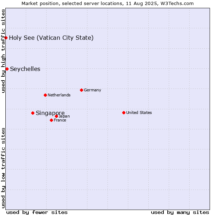Click the Holy See data point marker
Screen dimensions: 215x215
coord(6,38)
